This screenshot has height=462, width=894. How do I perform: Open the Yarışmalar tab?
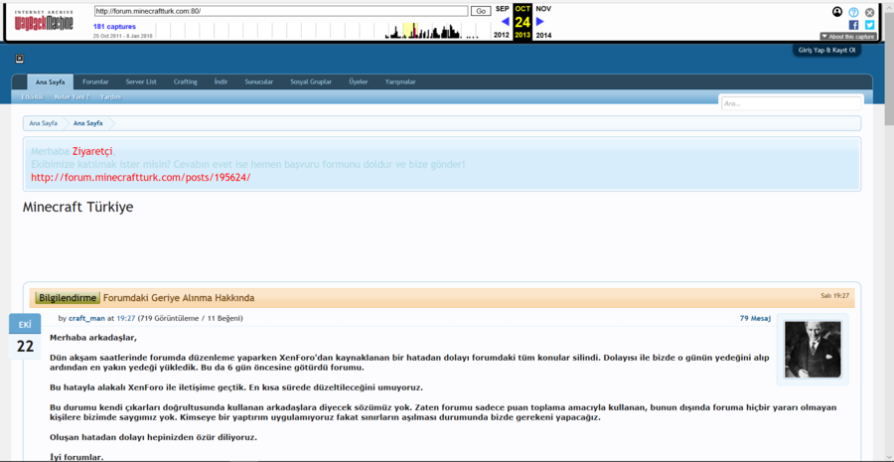(400, 81)
